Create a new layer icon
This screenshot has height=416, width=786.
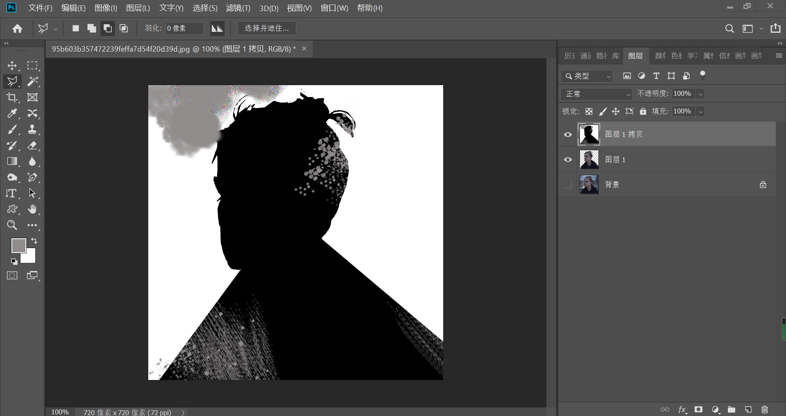[x=748, y=409]
